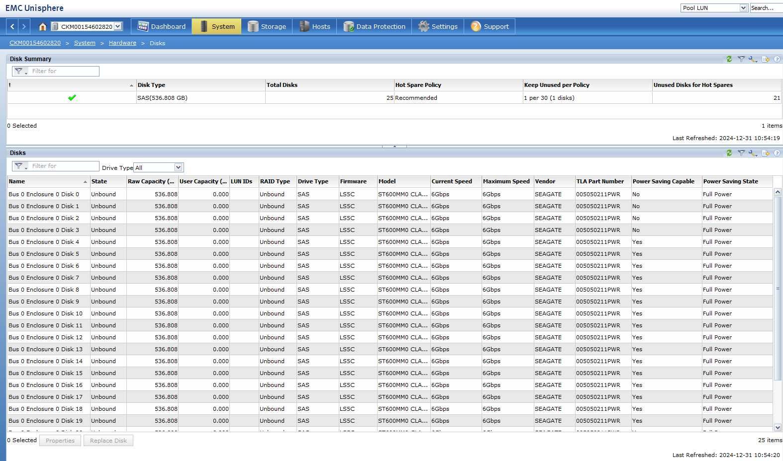
Task: Open Disks panel customize wrench
Action: tap(753, 153)
